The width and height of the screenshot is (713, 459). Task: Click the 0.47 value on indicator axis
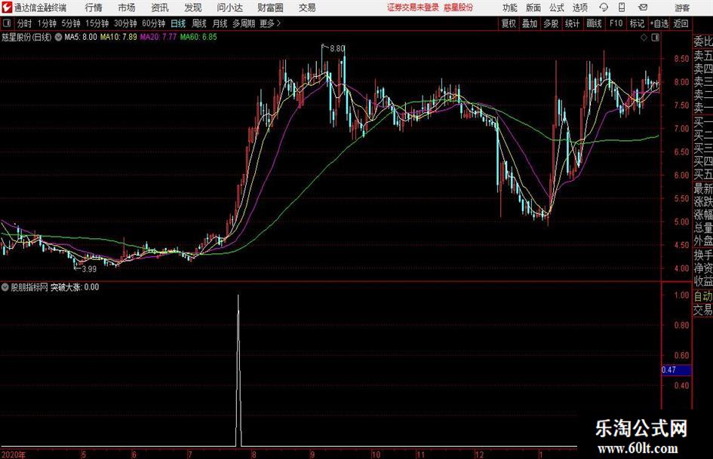[x=668, y=370]
